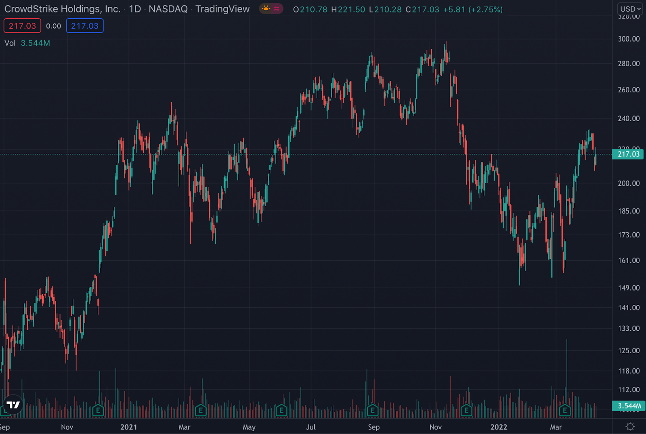Click the 1D interval label
Viewport: 646px width, 434px height.
[x=135, y=9]
